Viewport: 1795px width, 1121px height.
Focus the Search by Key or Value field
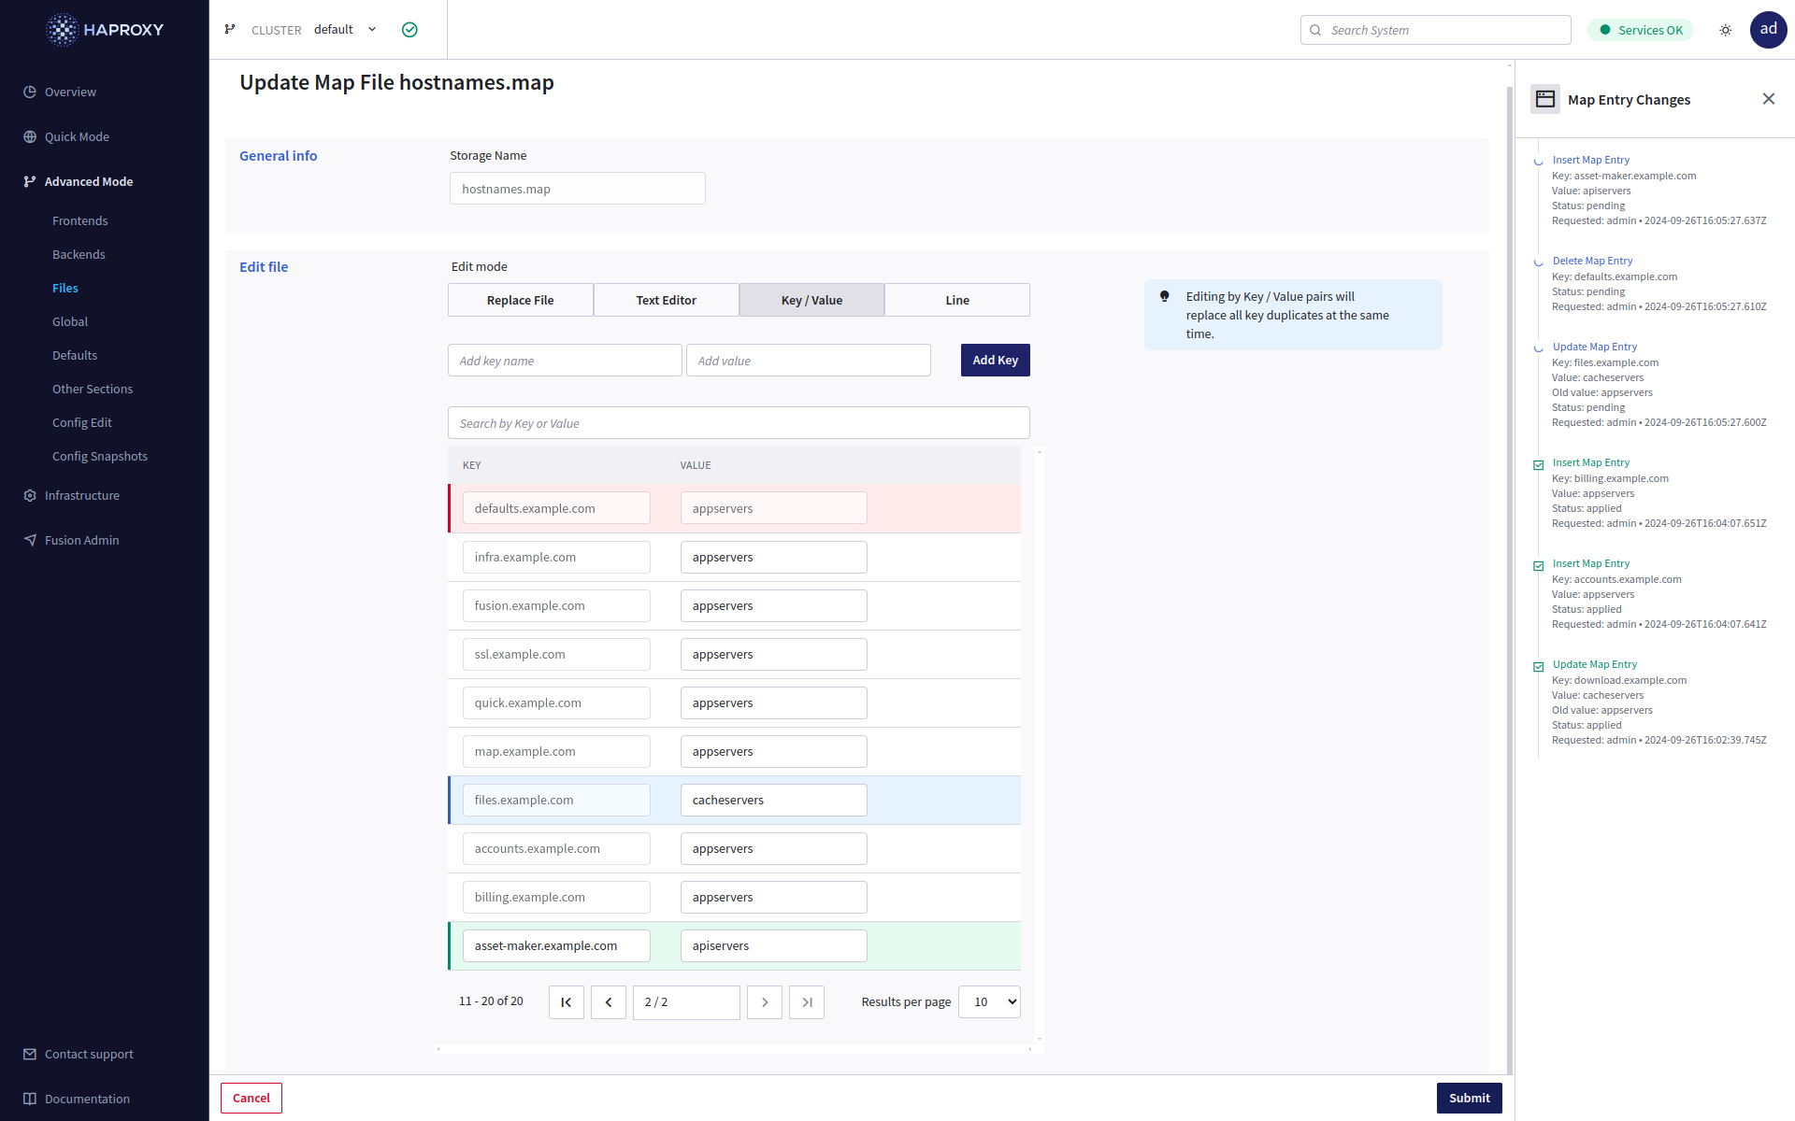click(x=739, y=423)
